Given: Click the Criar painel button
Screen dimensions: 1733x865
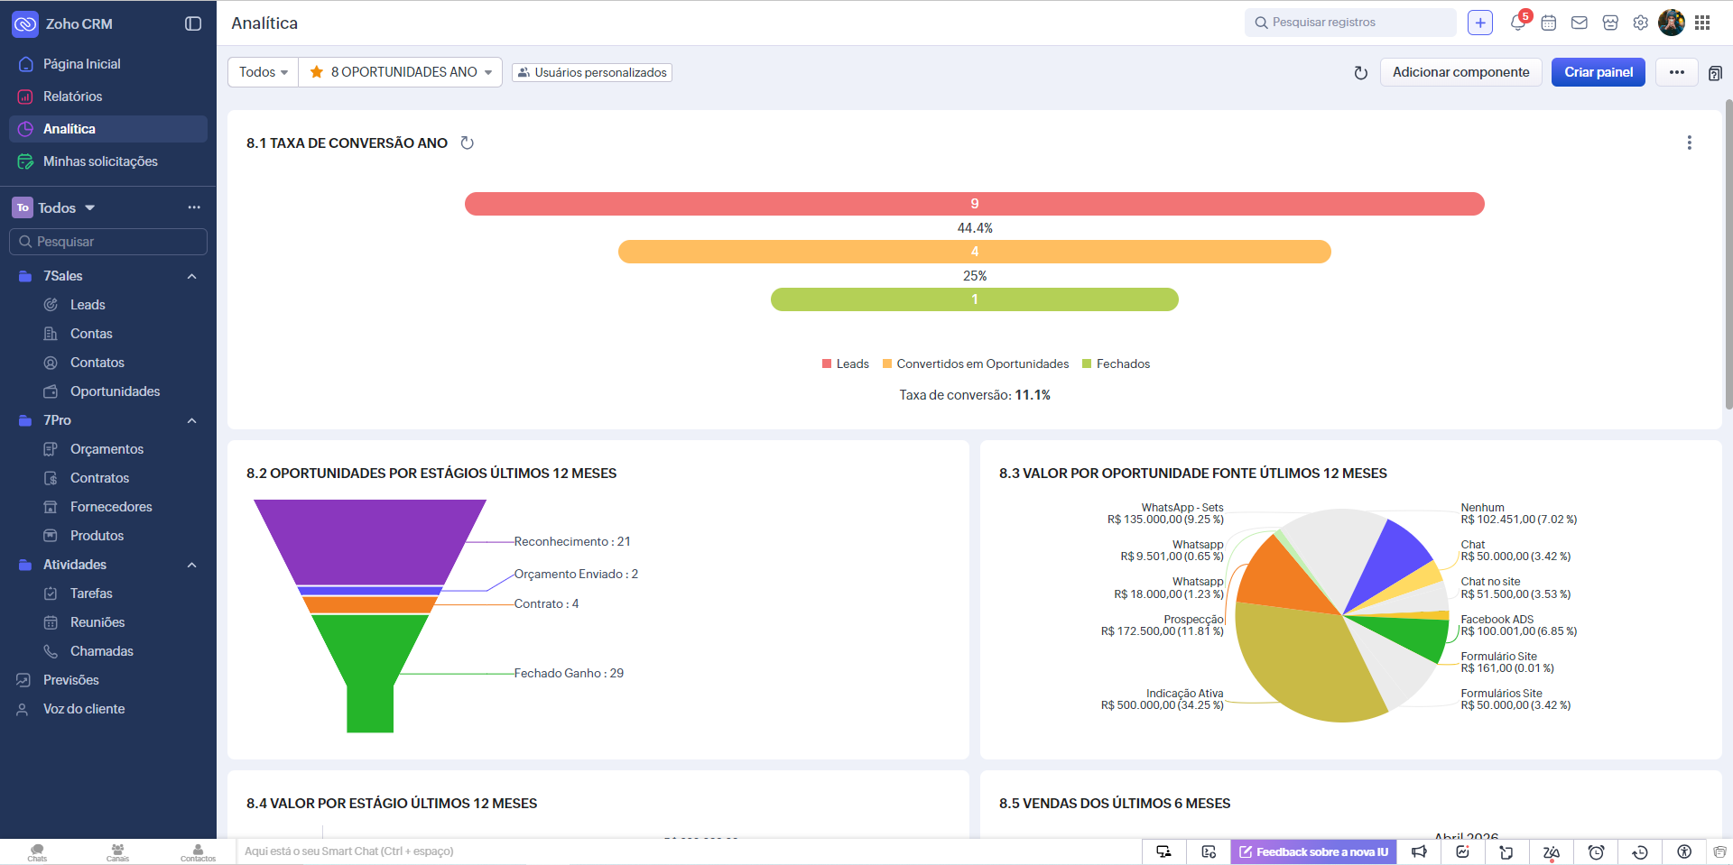Looking at the screenshot, I should pos(1598,72).
